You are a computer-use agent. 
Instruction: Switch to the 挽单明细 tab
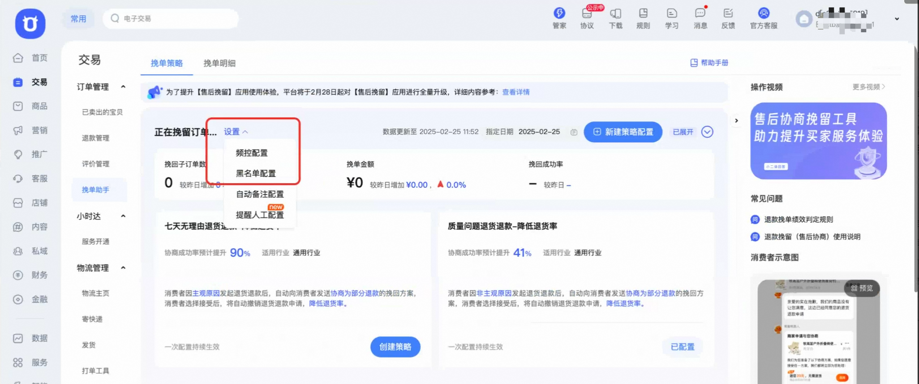(x=219, y=63)
